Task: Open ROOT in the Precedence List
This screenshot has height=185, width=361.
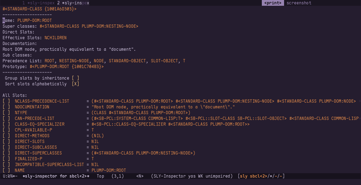Action: point(49,61)
